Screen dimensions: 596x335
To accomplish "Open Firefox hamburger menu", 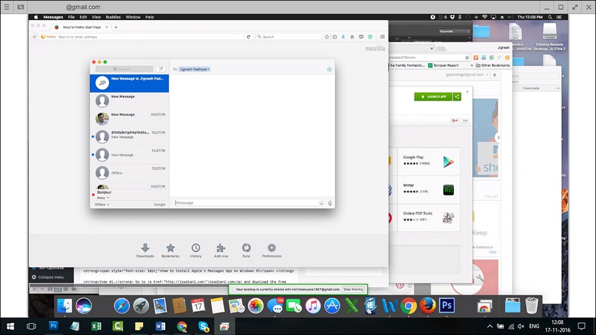I will click(x=383, y=37).
